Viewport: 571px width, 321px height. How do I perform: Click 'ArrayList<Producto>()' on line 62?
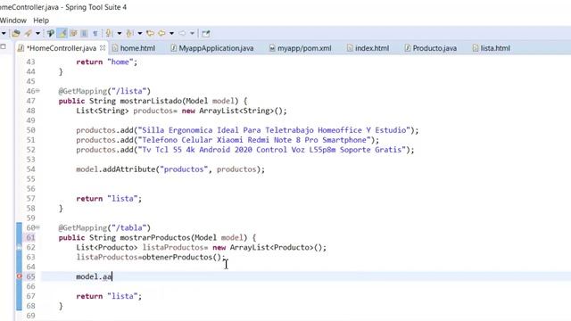[x=276, y=248]
